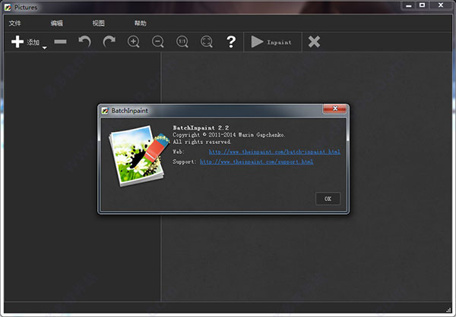
Task: Open the 帮助 menu
Action: pos(141,24)
